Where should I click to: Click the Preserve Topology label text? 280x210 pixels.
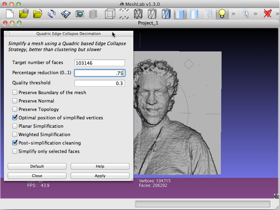[38, 109]
